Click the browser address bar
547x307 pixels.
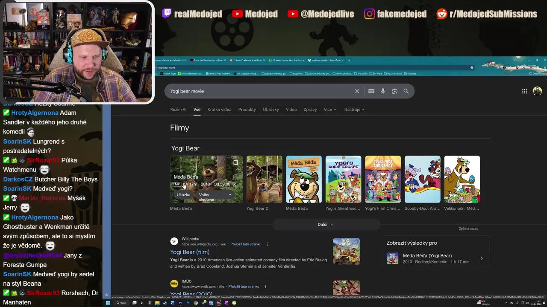314,68
